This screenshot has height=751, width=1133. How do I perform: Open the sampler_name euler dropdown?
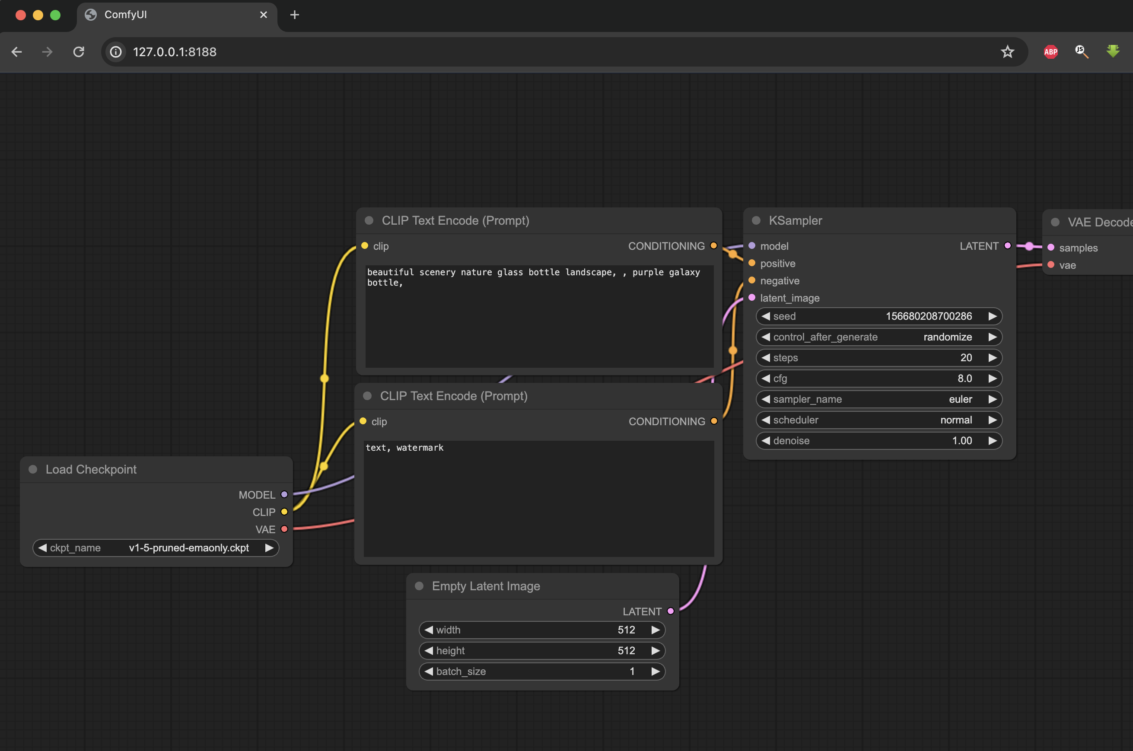(x=879, y=399)
